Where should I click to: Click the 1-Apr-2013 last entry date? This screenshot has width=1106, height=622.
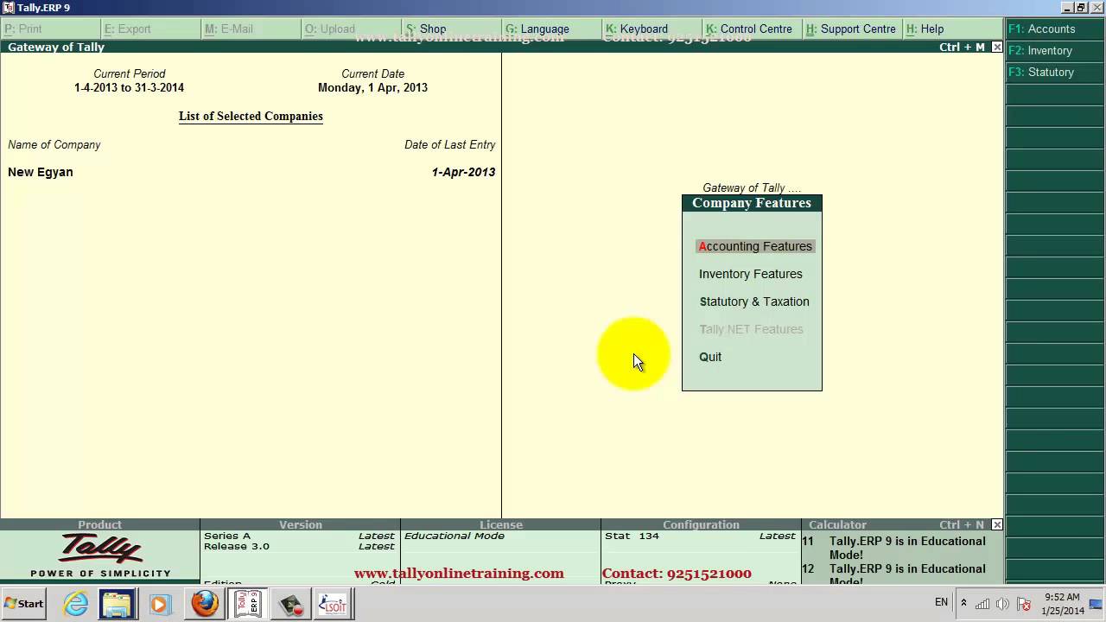[463, 172]
